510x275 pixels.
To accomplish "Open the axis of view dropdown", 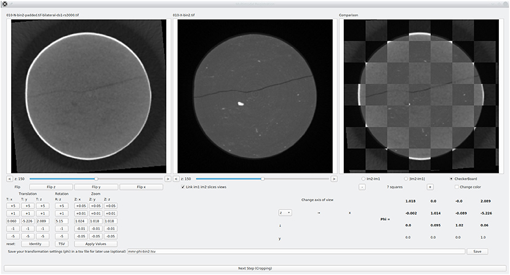I will tap(285, 213).
